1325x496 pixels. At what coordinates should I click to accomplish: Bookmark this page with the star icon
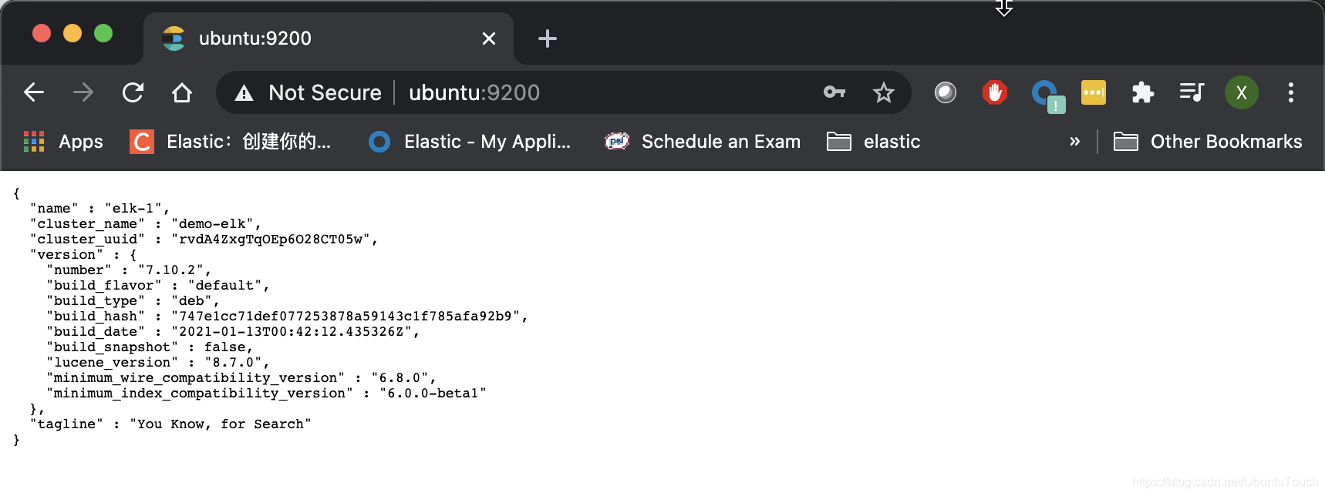point(884,92)
